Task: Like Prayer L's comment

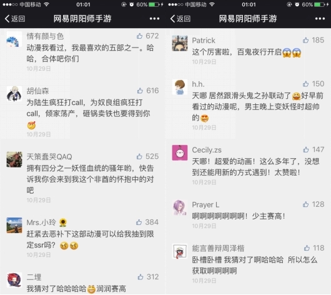Action: [x=305, y=204]
